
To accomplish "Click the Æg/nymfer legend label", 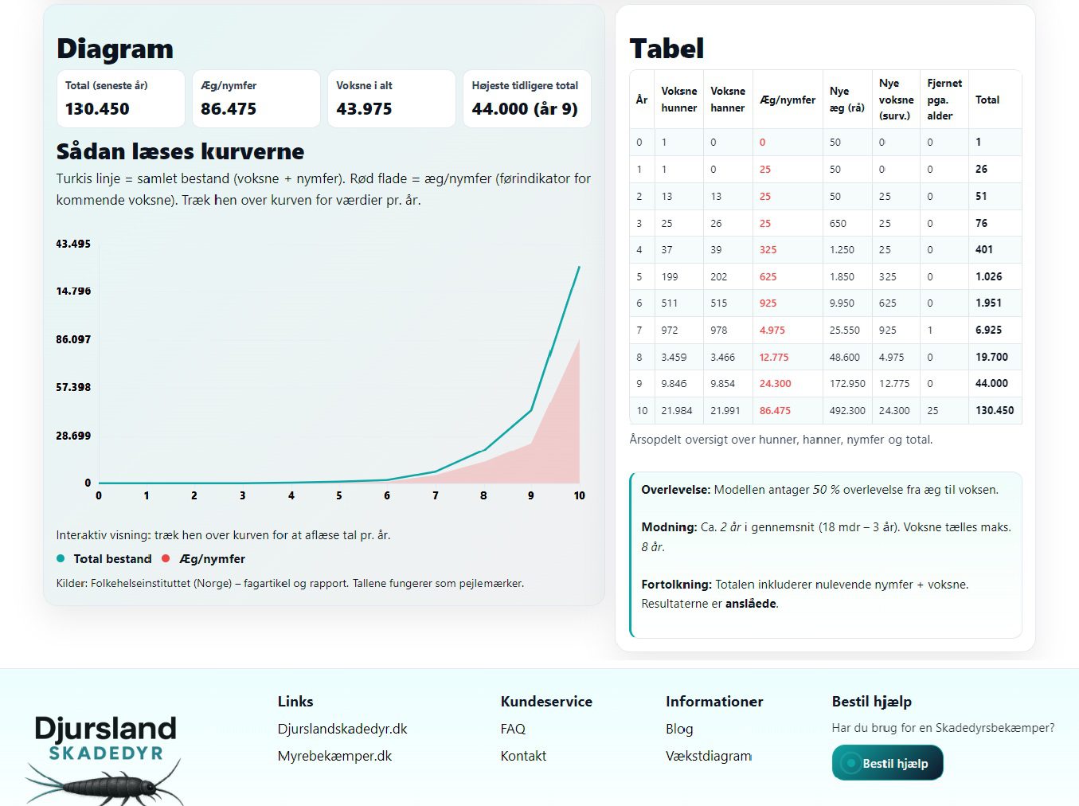I will pos(212,559).
